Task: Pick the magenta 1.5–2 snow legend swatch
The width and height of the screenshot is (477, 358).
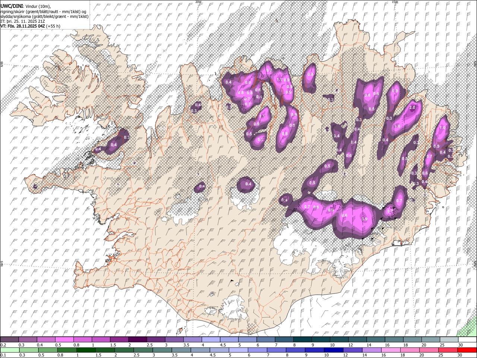Action: [x=119, y=339]
